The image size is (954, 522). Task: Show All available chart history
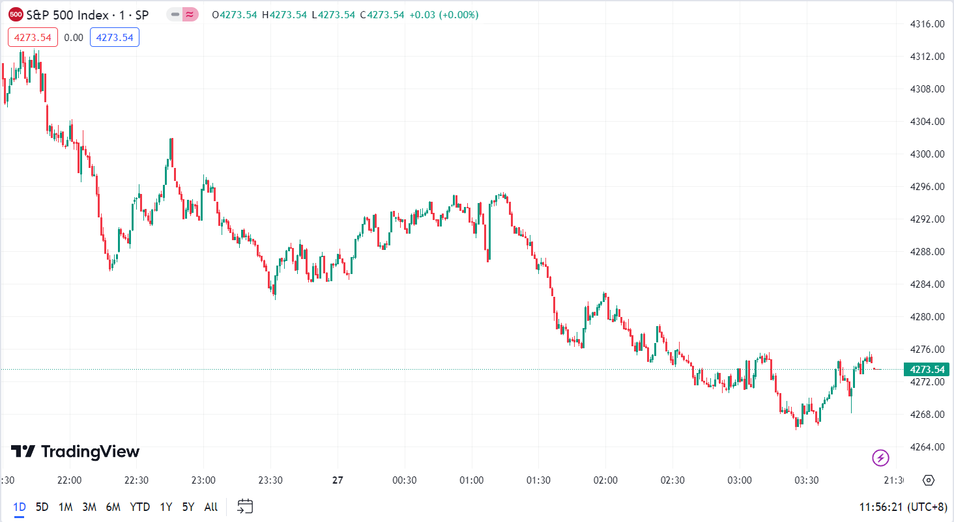pyautogui.click(x=211, y=506)
